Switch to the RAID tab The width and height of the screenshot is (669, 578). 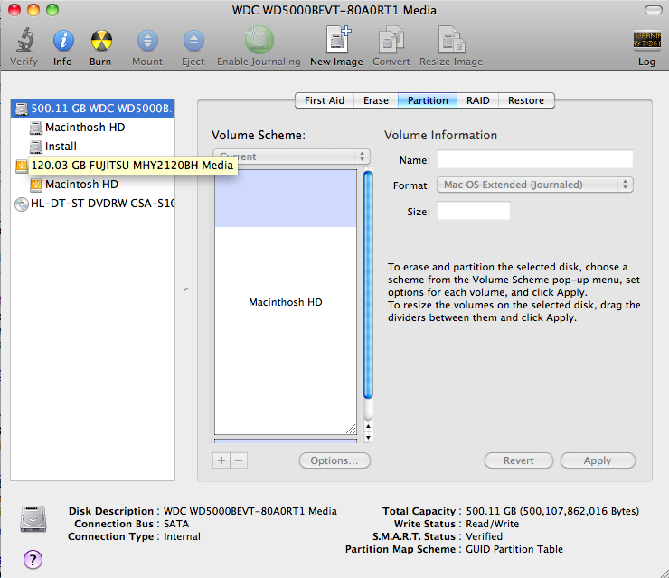click(478, 100)
